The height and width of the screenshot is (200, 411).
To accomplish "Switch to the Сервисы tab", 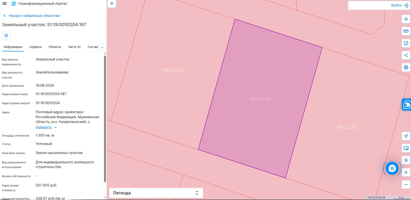I will [35, 47].
